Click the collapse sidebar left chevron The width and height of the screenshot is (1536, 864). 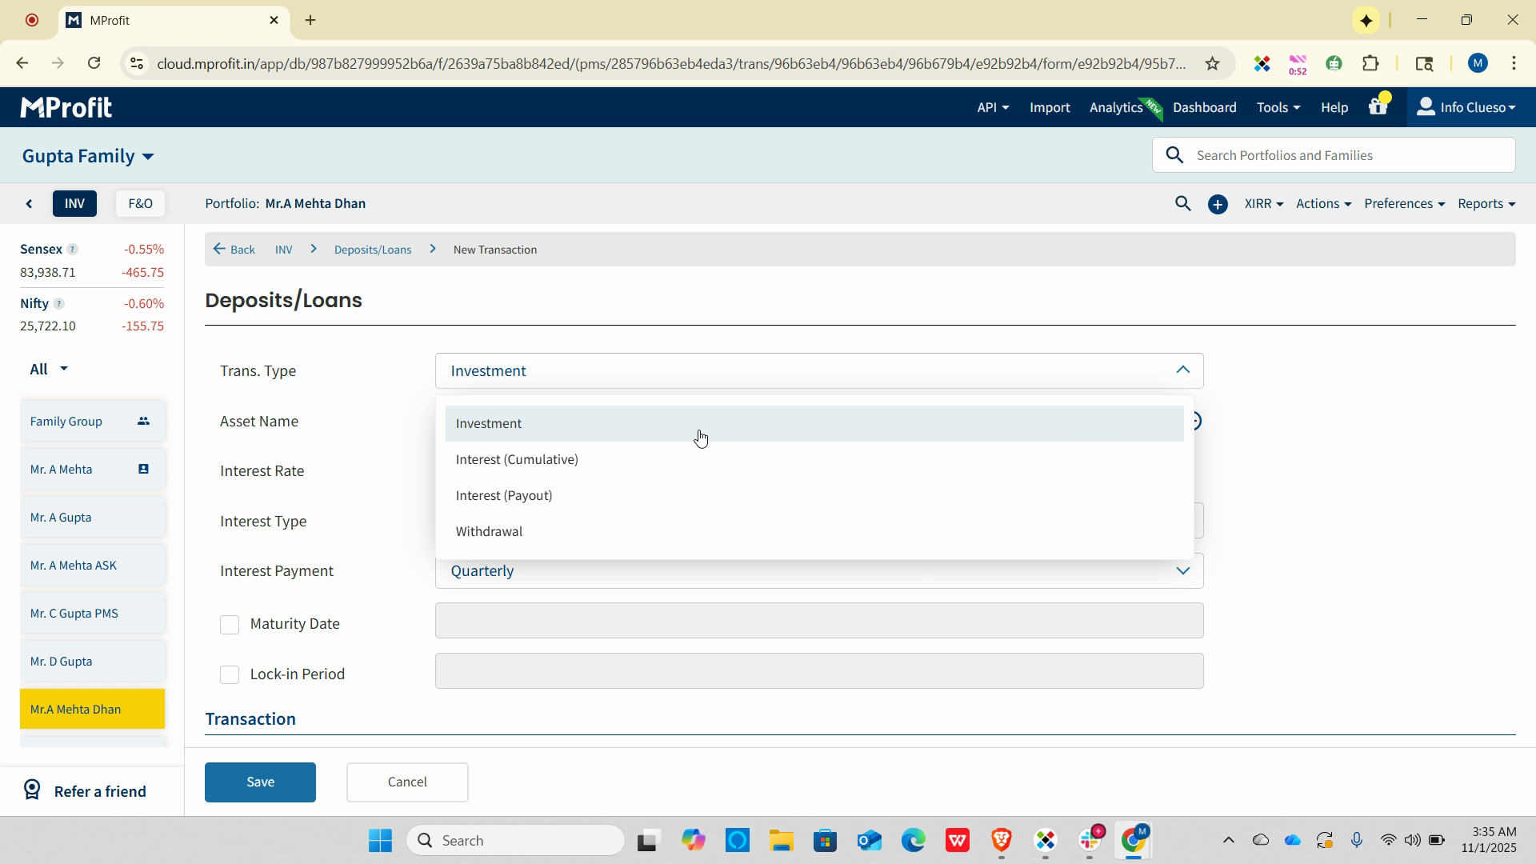[30, 204]
